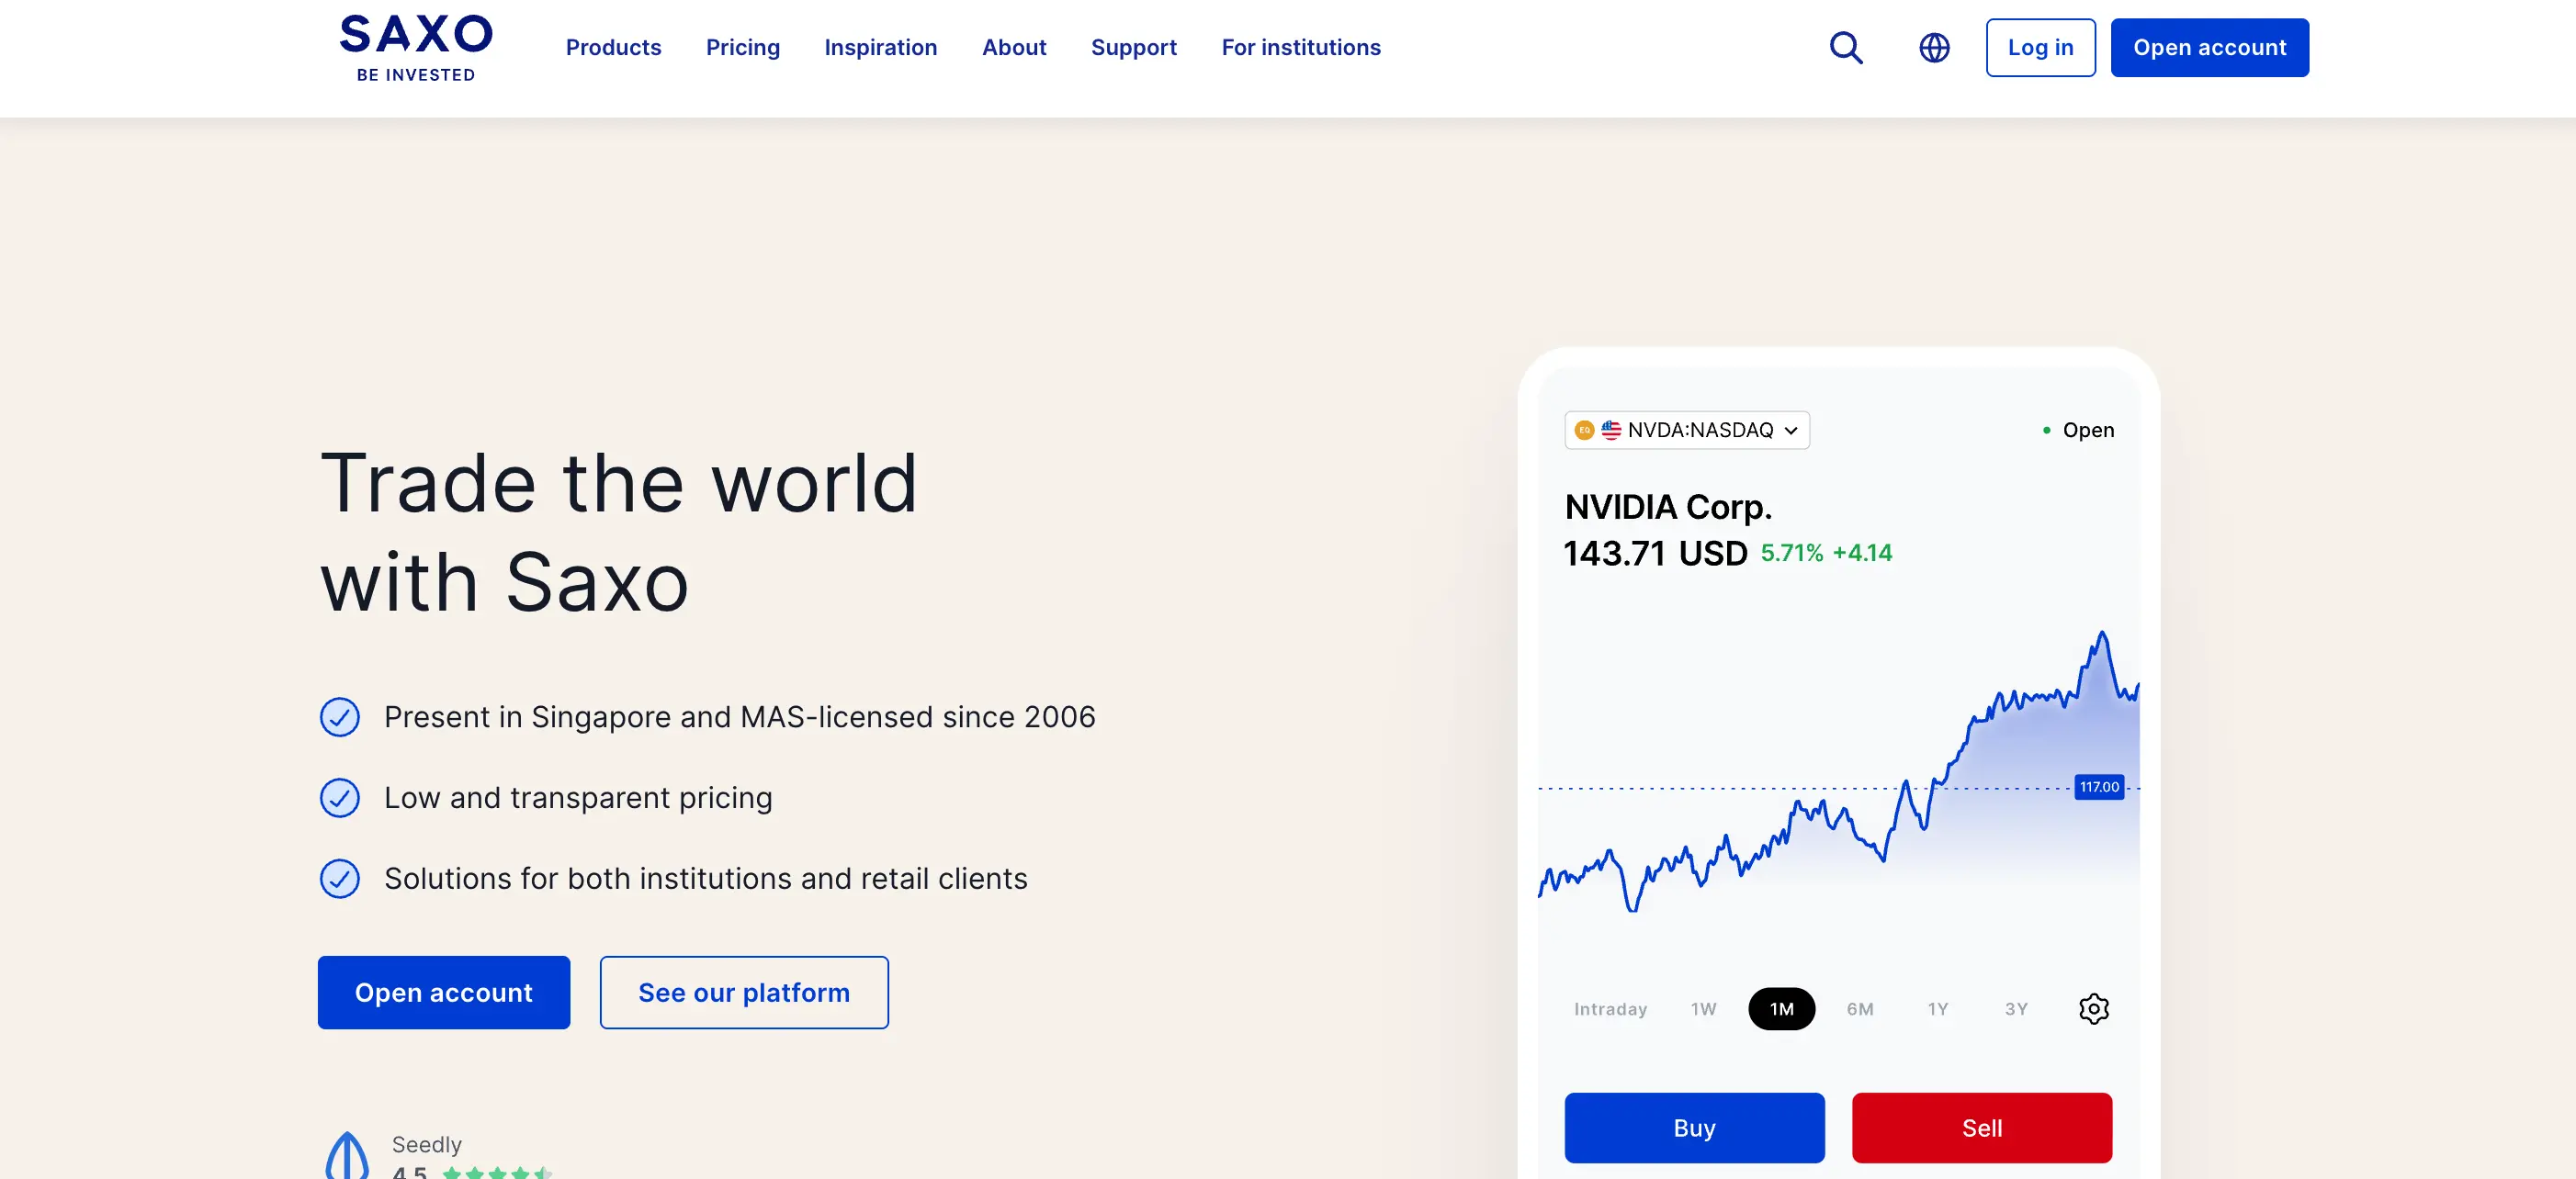
Task: Click the US flag icon beside NVDA
Action: tap(1611, 430)
